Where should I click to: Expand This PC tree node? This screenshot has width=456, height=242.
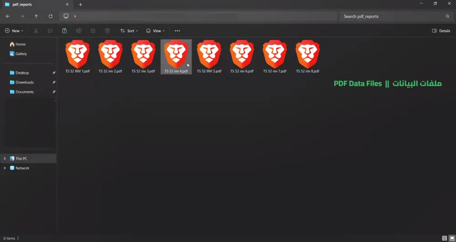click(x=5, y=159)
